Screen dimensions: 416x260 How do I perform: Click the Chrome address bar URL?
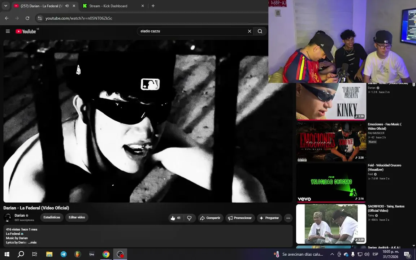(x=79, y=18)
